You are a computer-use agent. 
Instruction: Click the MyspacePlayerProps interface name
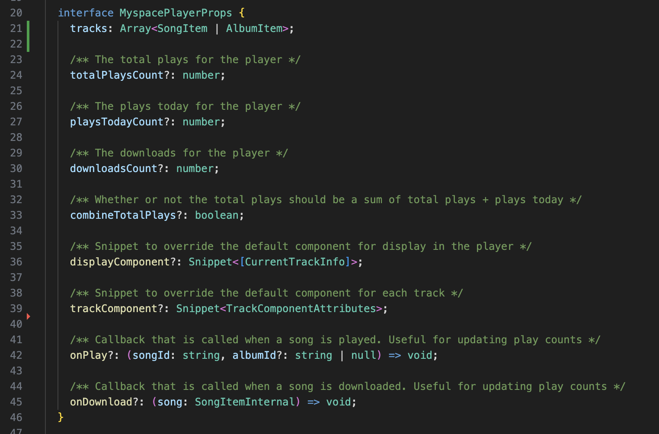pyautogui.click(x=176, y=13)
